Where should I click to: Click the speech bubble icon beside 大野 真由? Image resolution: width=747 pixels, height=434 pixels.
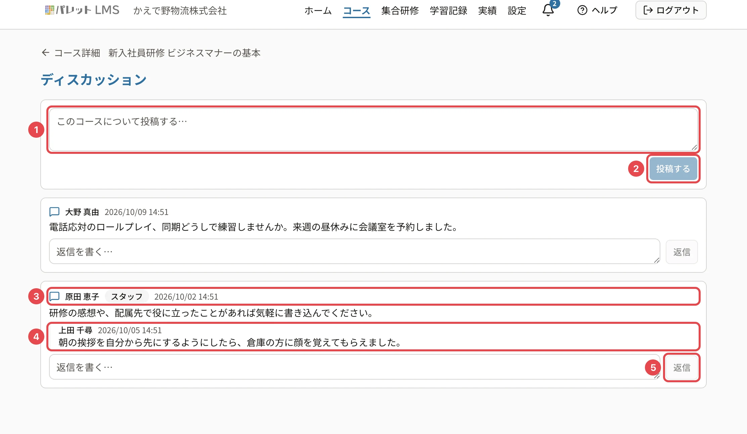point(54,212)
